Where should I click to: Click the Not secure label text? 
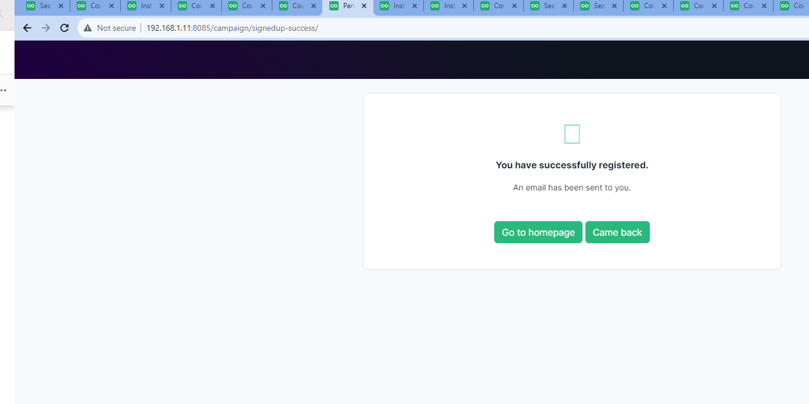(116, 28)
